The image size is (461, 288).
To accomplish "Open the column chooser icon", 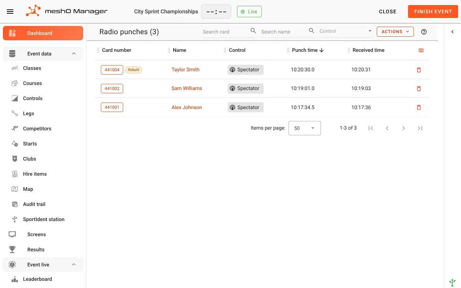I will (x=421, y=50).
